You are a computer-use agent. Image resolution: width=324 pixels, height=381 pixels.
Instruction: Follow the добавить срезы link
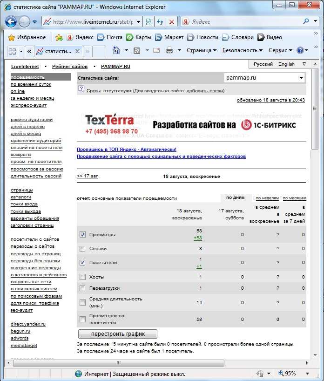[204, 91]
